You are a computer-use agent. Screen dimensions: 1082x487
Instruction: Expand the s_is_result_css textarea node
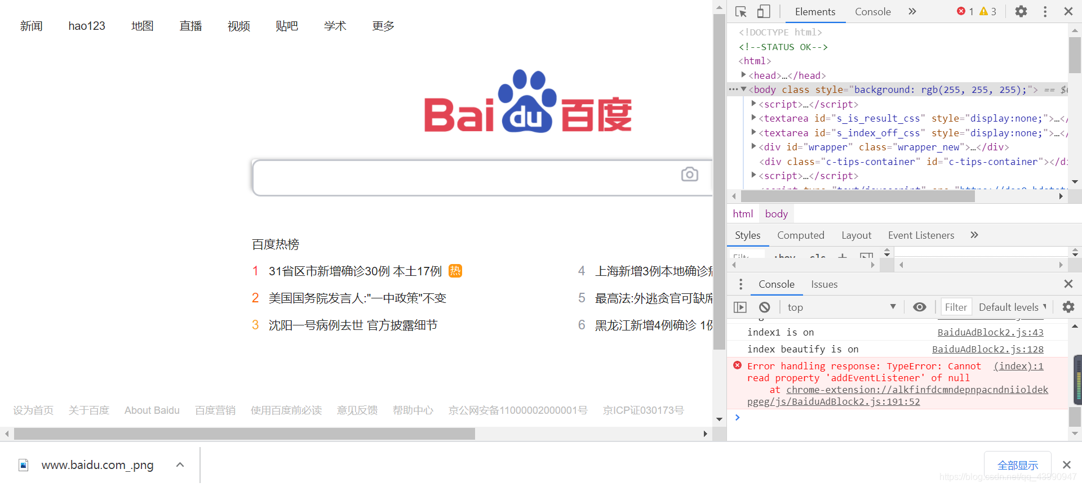tap(753, 117)
